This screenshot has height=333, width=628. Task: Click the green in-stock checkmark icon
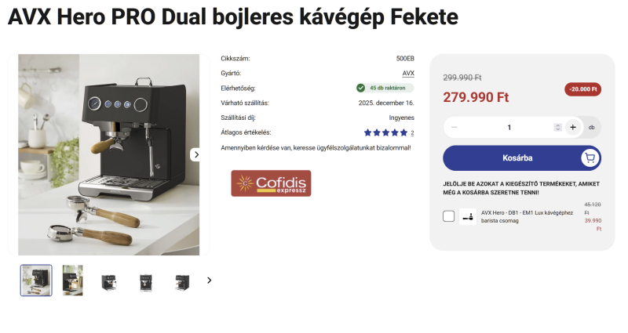360,88
